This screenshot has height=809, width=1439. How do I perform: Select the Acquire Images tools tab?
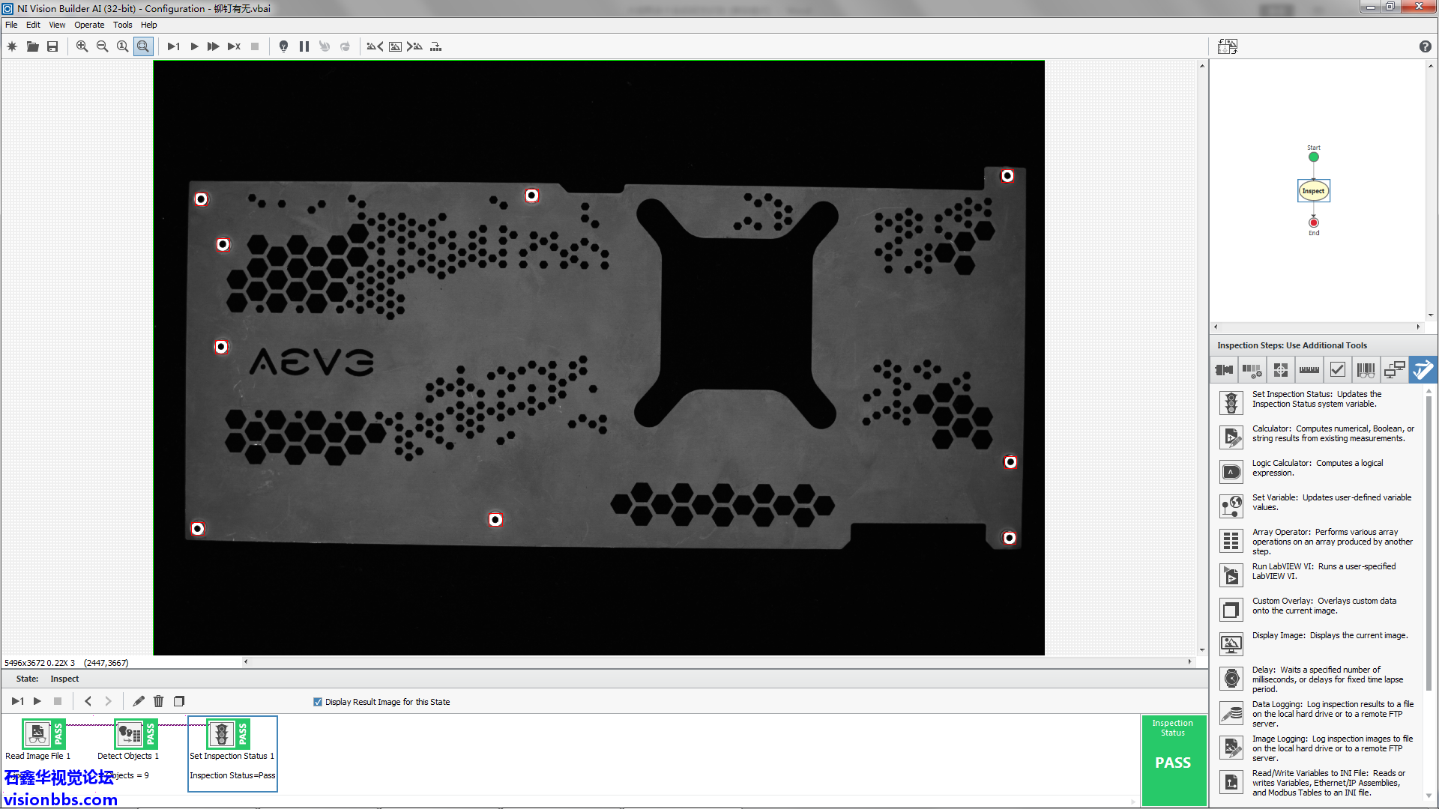pyautogui.click(x=1225, y=369)
